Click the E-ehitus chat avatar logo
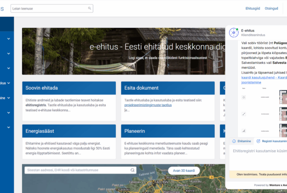Viewport: 287px width, 193px height. click(234, 33)
